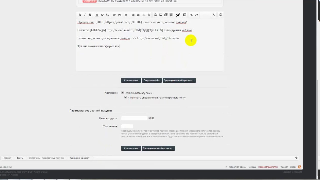Remove link with unlink icon
Screen dimensions: 320x180
tap(119, 15)
